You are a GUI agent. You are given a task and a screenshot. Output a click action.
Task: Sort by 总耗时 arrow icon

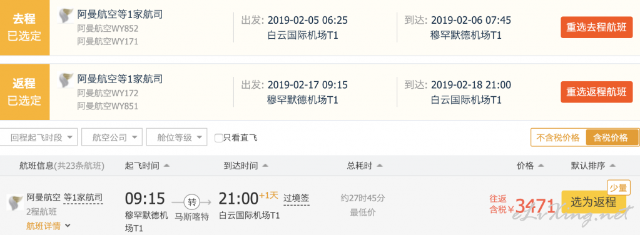tap(380, 166)
